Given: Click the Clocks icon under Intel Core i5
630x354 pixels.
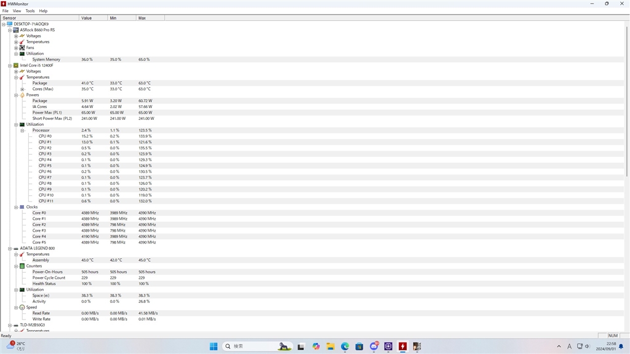Looking at the screenshot, I should tap(22, 206).
